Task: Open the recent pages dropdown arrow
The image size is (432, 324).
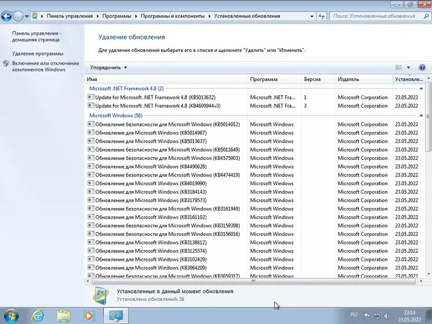Action: 26,16
